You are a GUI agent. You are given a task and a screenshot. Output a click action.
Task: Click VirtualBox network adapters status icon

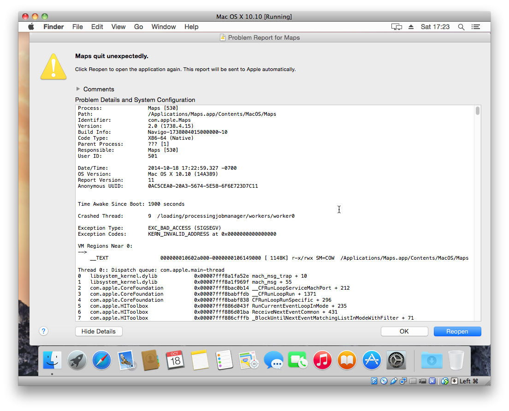[403, 381]
